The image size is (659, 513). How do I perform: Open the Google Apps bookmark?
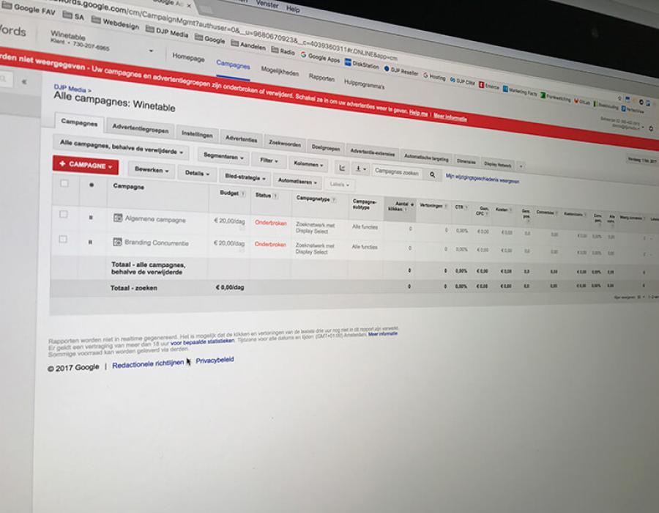pyautogui.click(x=320, y=57)
